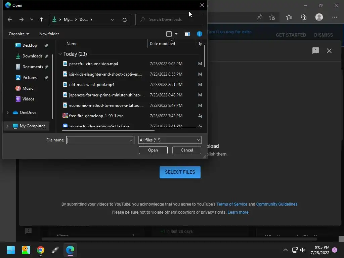The height and width of the screenshot is (258, 344).
Task: Click the muted volume tray icon
Action: (303, 250)
